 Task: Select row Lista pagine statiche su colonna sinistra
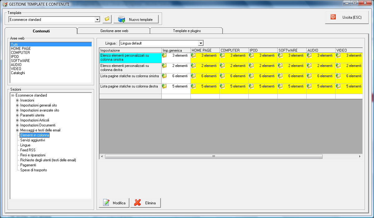130,78
